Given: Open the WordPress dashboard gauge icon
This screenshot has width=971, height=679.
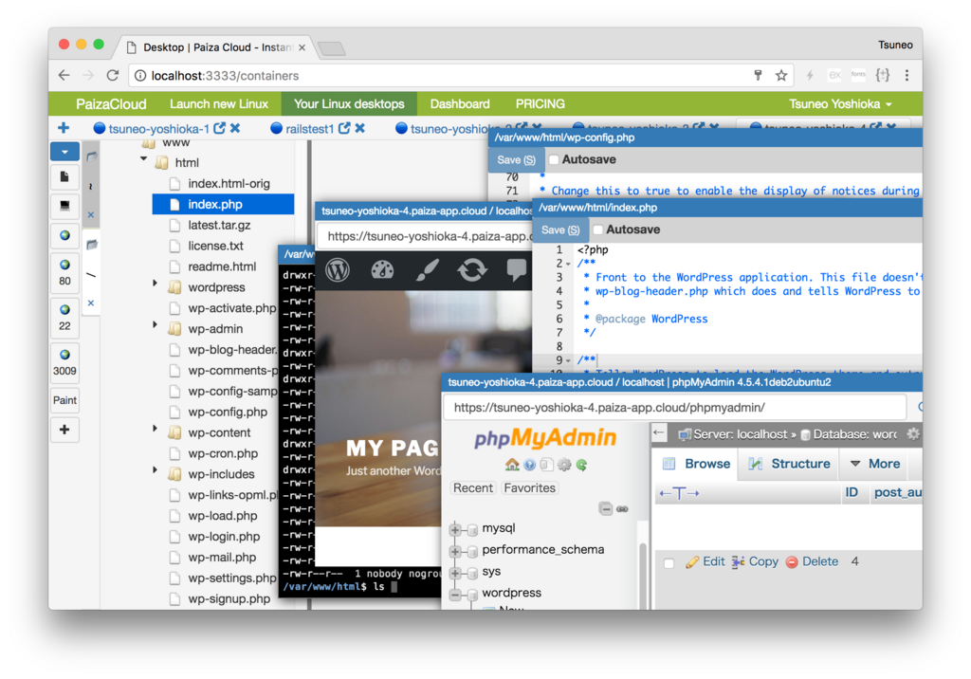Looking at the screenshot, I should click(x=382, y=270).
